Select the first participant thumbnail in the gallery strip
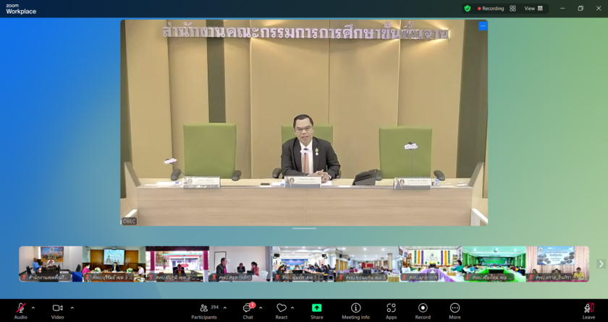This screenshot has width=608, height=322. tap(50, 264)
